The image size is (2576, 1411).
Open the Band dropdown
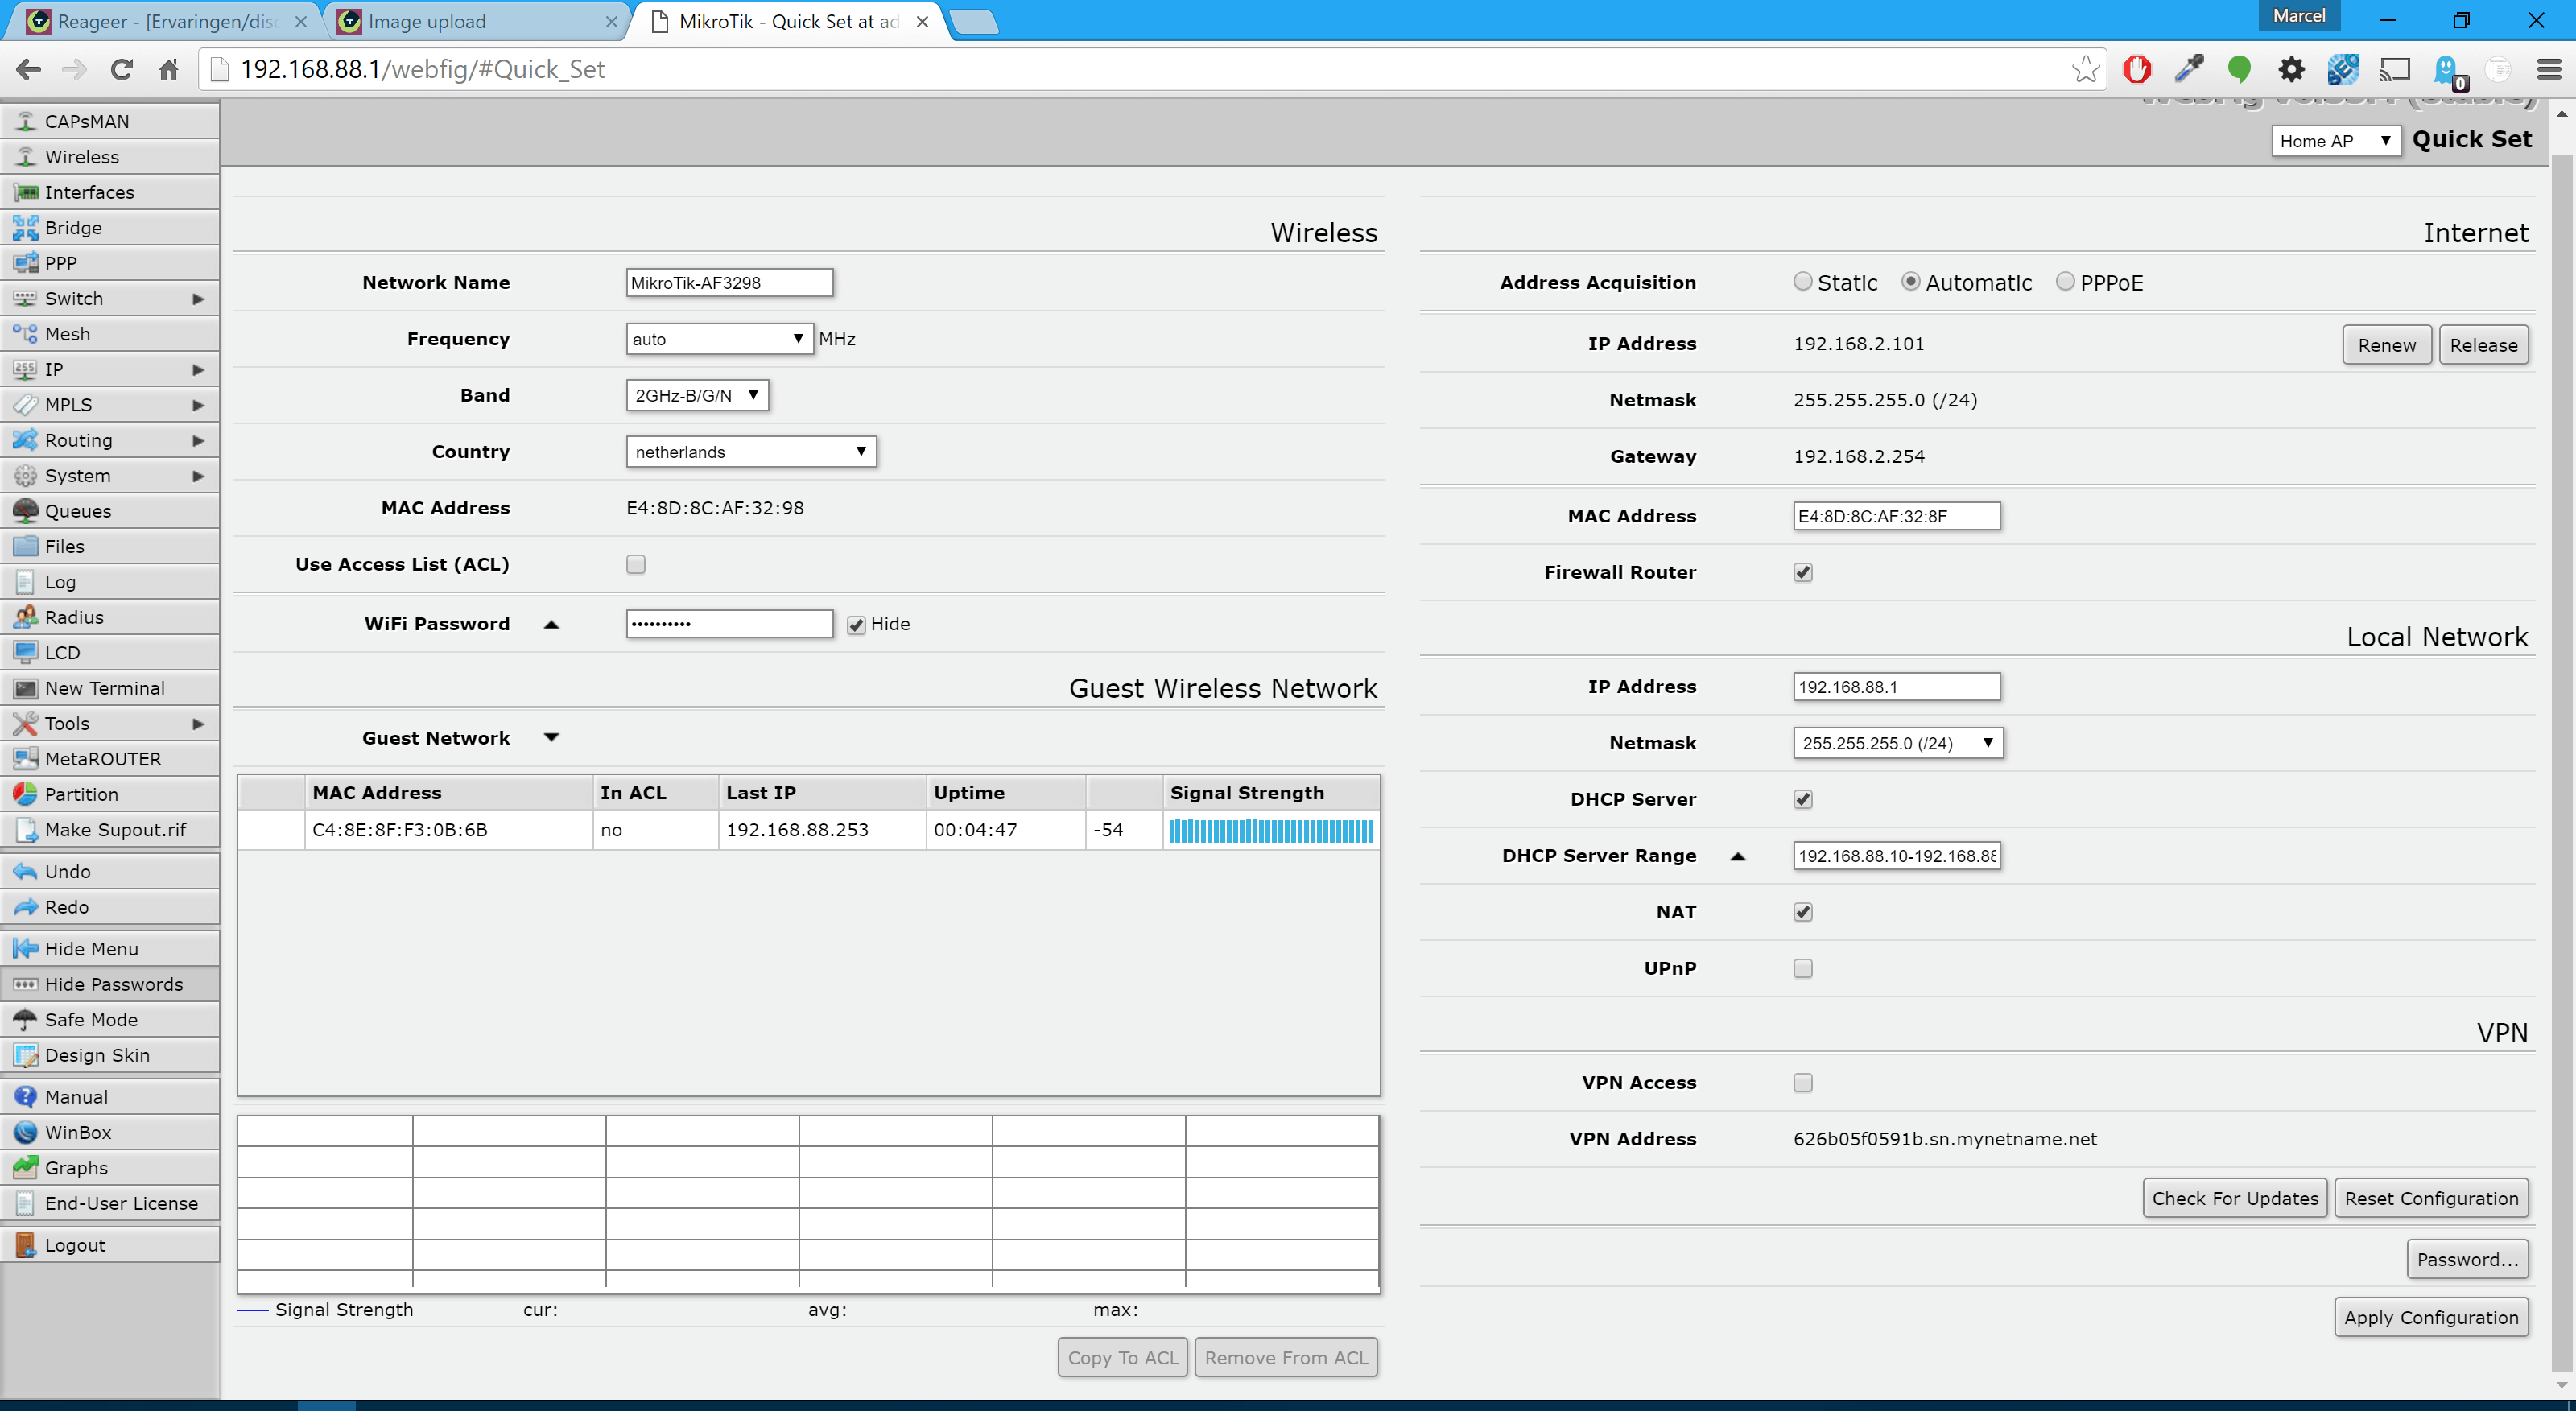[697, 395]
